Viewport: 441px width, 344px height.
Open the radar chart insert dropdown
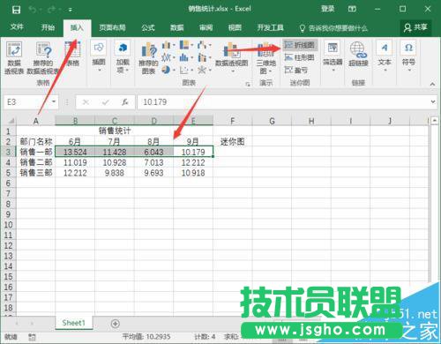[x=205, y=70]
